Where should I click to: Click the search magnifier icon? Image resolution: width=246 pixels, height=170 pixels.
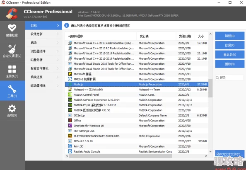click(x=217, y=78)
